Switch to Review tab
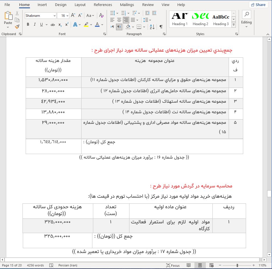The width and height of the screenshot is (272, 269). coord(148,5)
